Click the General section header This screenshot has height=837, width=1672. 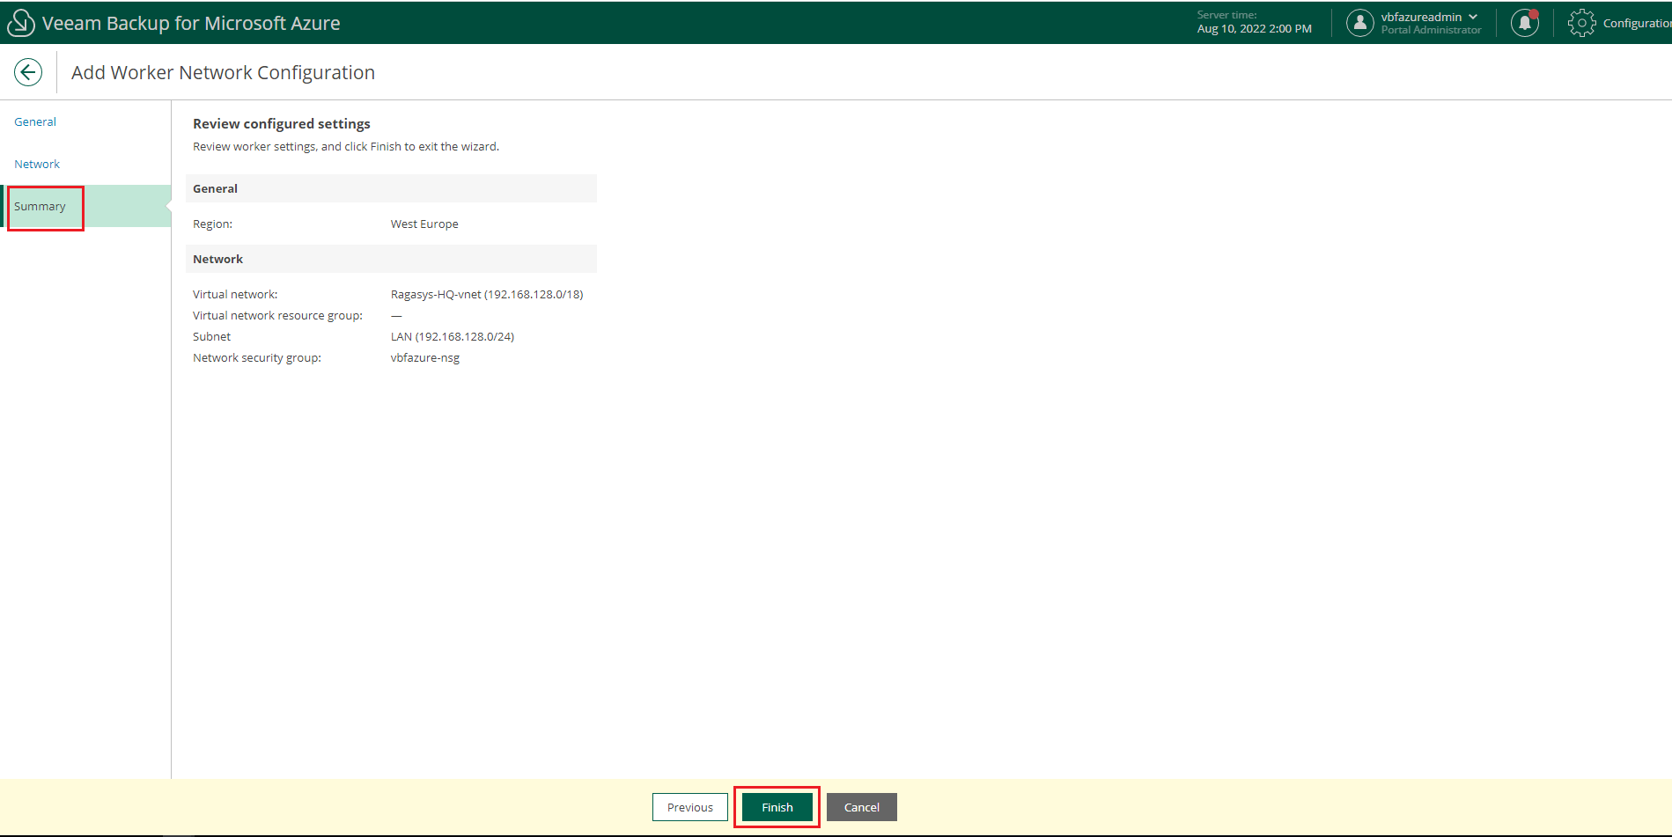(391, 188)
